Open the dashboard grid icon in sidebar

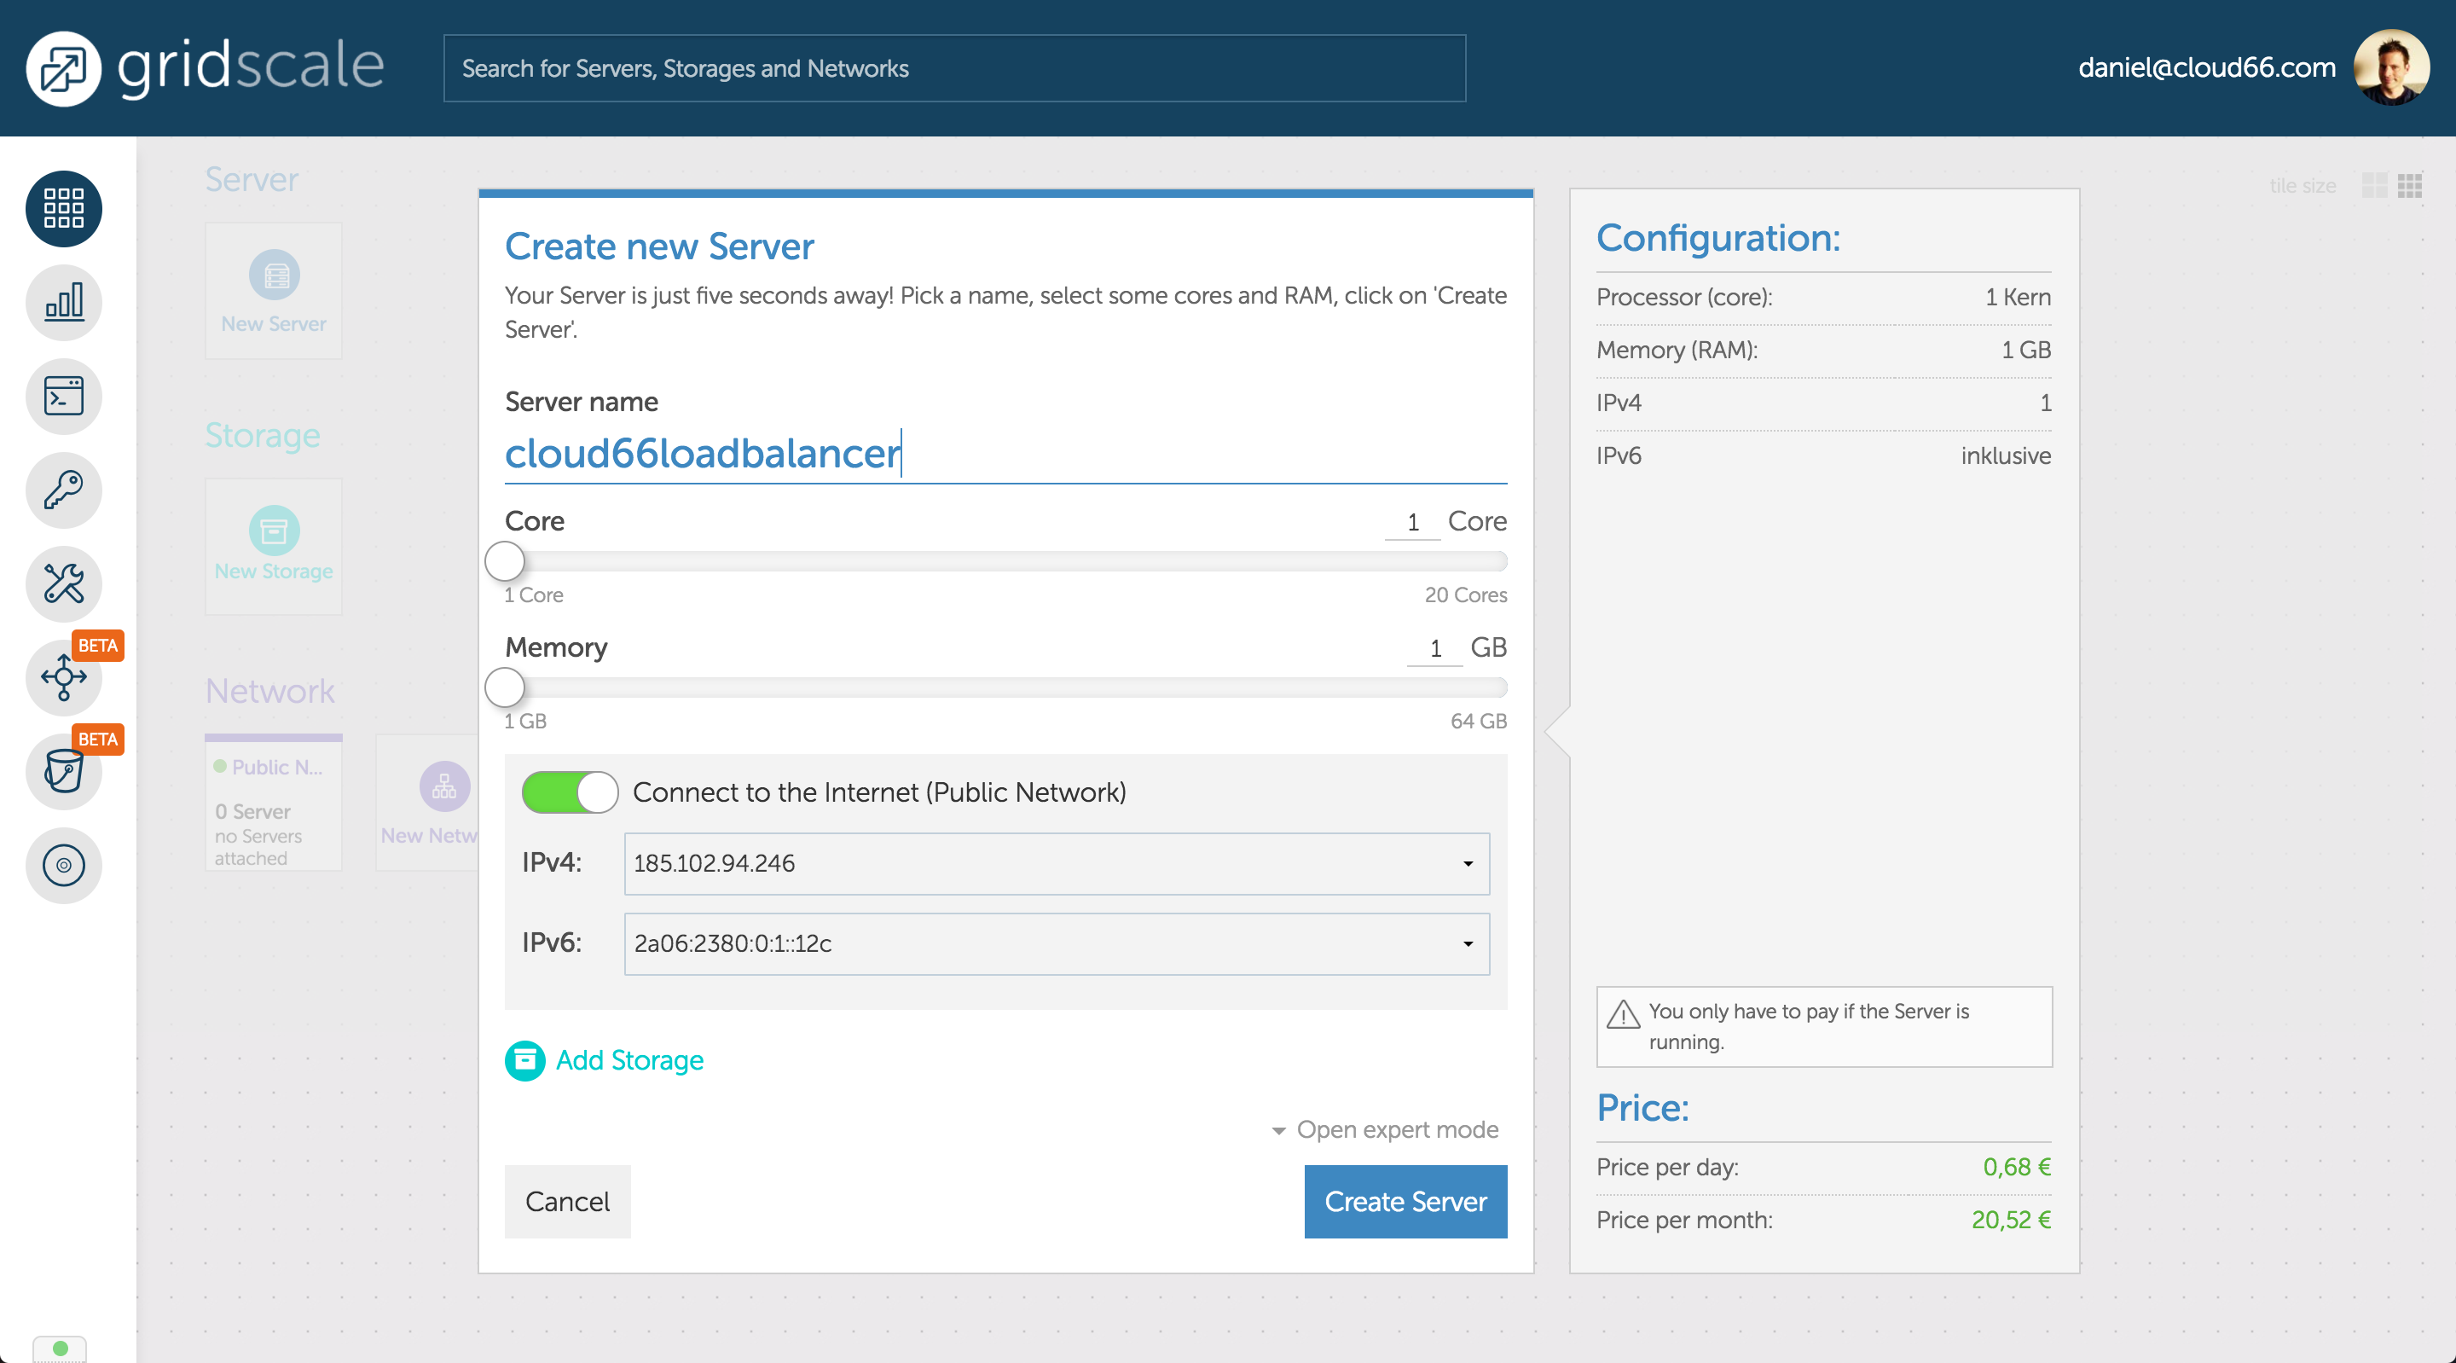tap(64, 208)
